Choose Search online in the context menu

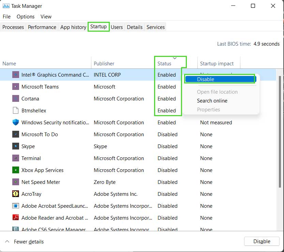coord(212,101)
